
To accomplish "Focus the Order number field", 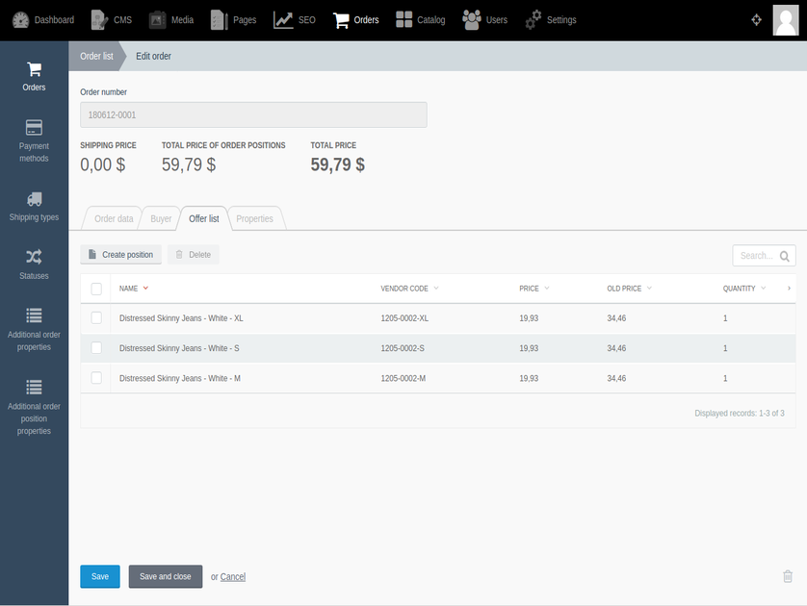I will point(253,114).
